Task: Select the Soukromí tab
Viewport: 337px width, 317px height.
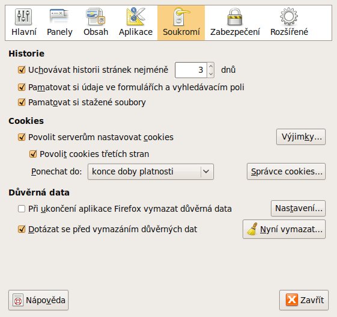Action: 181,23
